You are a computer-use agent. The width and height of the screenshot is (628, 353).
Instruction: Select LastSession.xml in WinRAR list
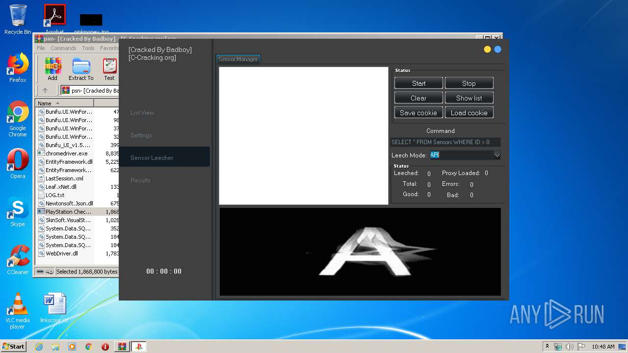(x=64, y=178)
